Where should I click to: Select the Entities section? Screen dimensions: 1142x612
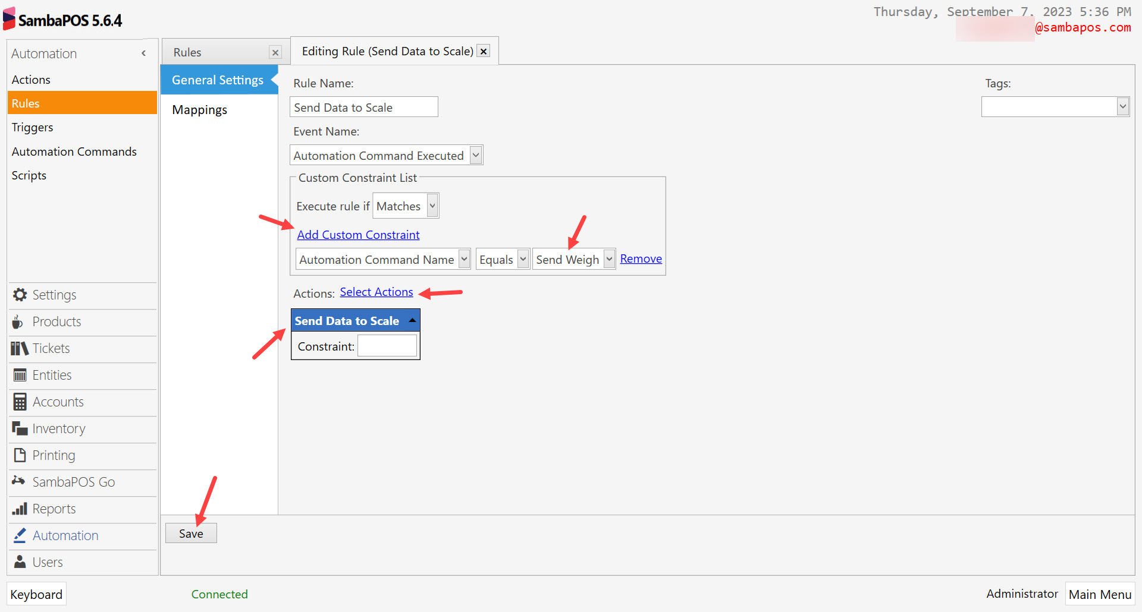point(52,375)
